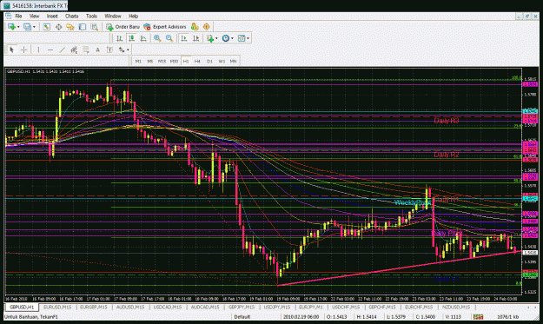Expand the New Chart dropdown arrow

point(18,27)
